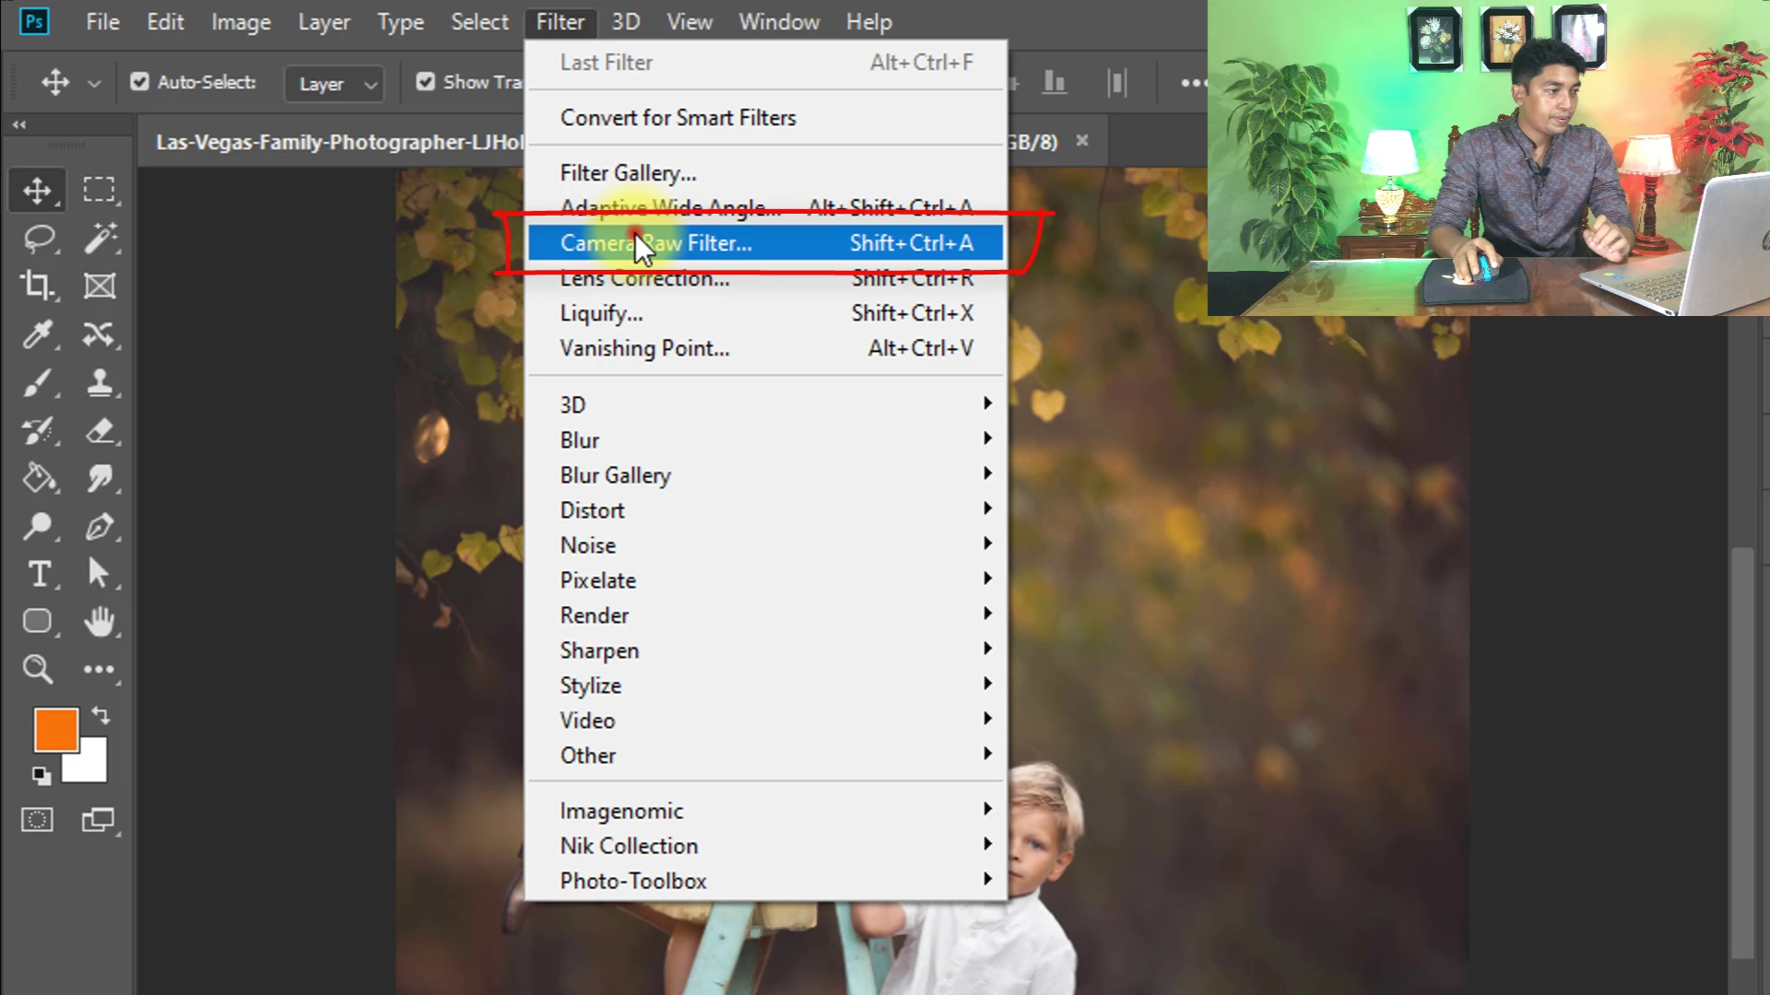This screenshot has width=1770, height=995.
Task: Select the Lasso tool
Action: [39, 239]
